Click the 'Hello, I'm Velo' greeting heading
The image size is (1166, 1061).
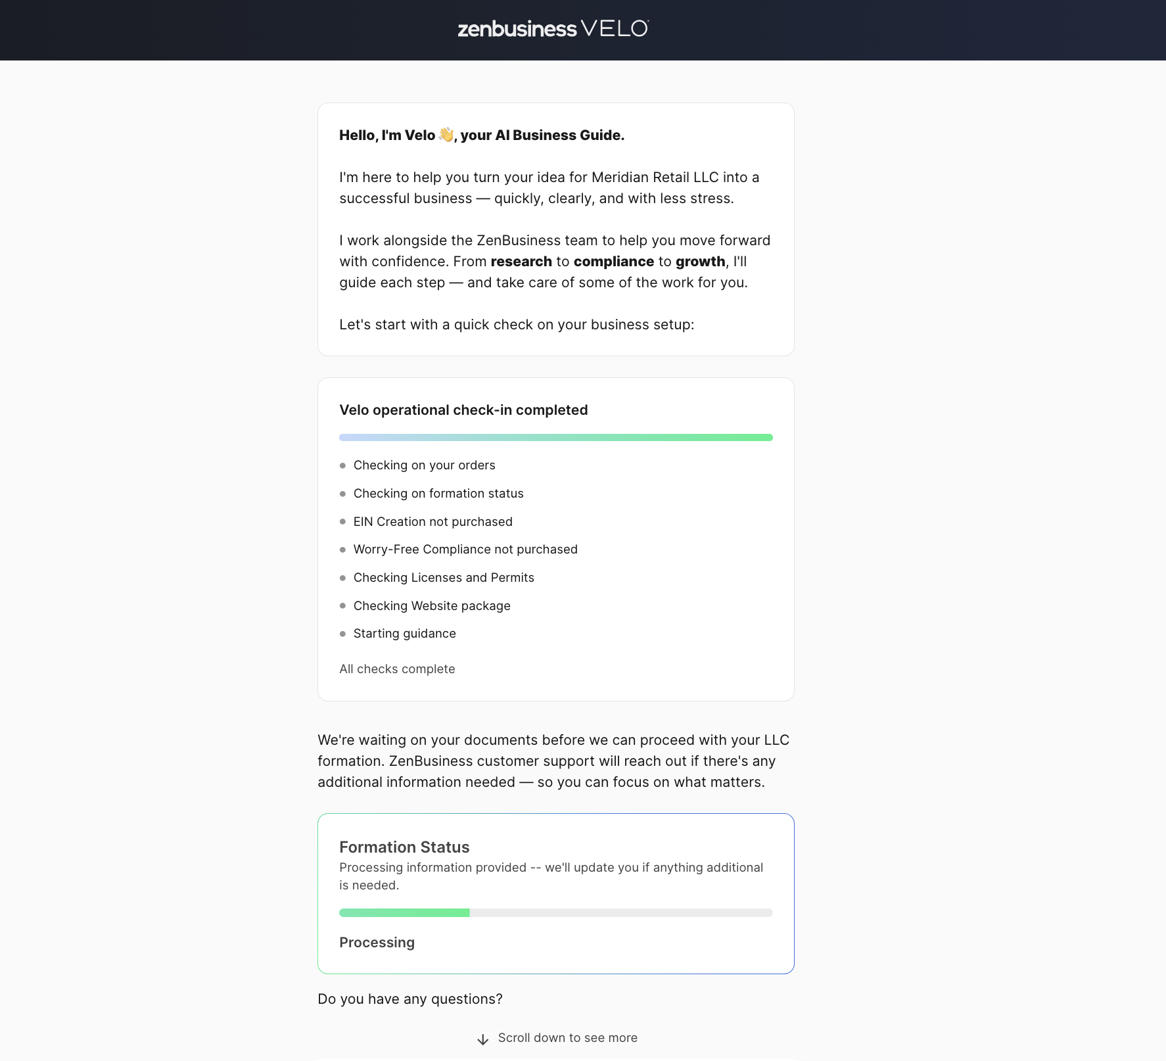(482, 135)
